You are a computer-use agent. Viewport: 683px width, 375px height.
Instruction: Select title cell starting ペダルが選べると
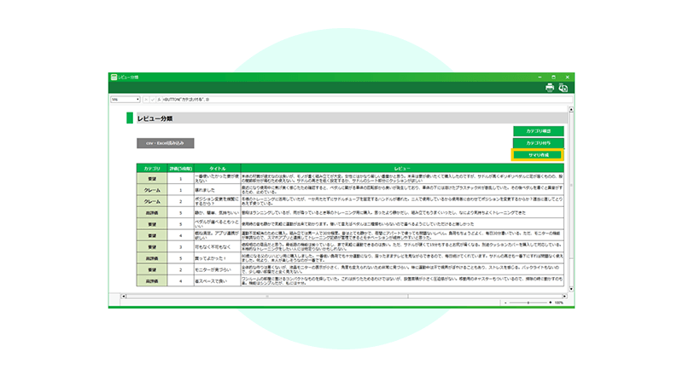pos(218,224)
